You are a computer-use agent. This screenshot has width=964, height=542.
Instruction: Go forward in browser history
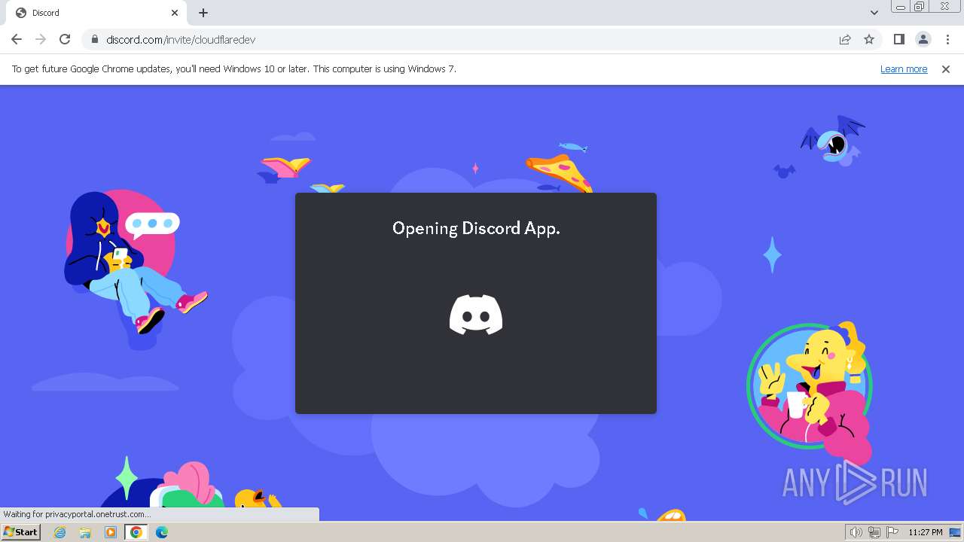(41, 39)
